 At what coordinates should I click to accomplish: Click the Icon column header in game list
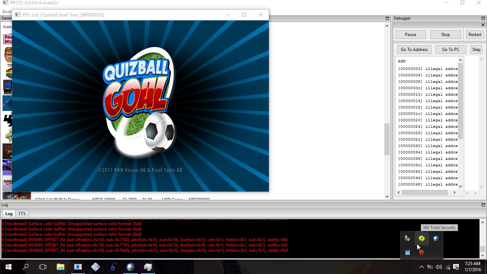(x=7, y=27)
